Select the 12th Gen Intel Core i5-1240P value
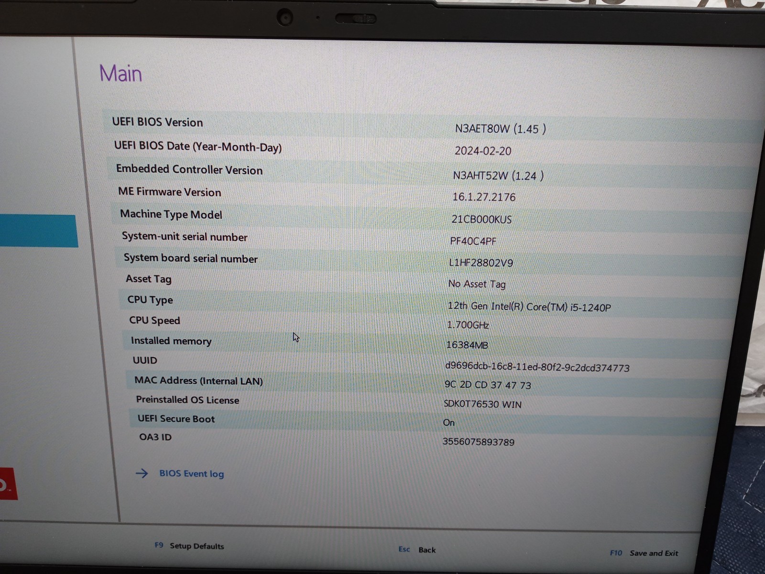Viewport: 765px width, 574px height. tap(529, 307)
